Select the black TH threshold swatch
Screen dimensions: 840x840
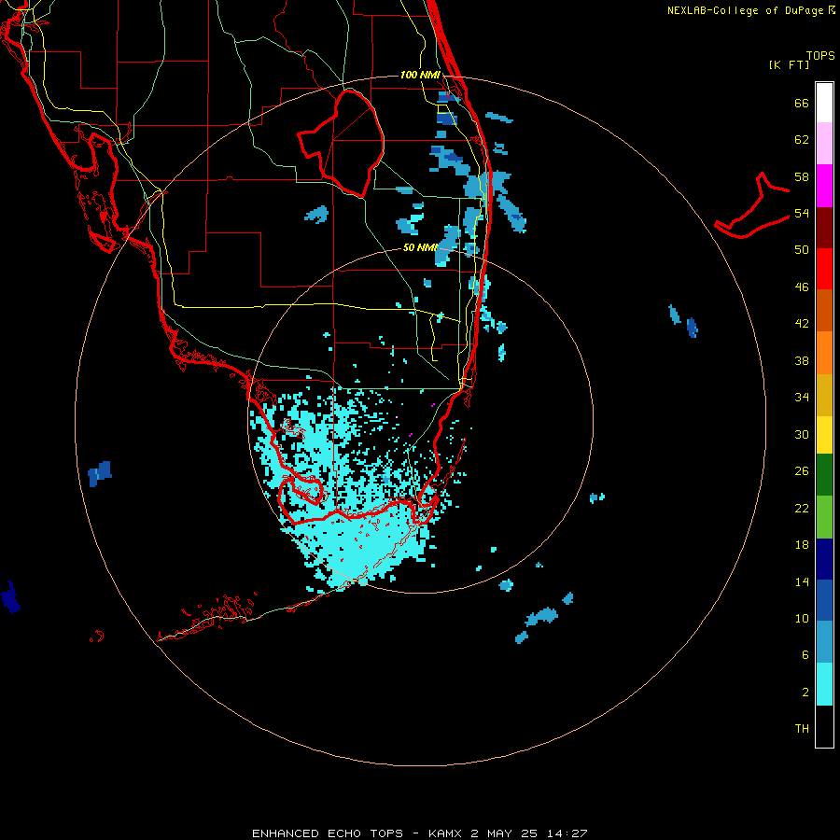824,726
